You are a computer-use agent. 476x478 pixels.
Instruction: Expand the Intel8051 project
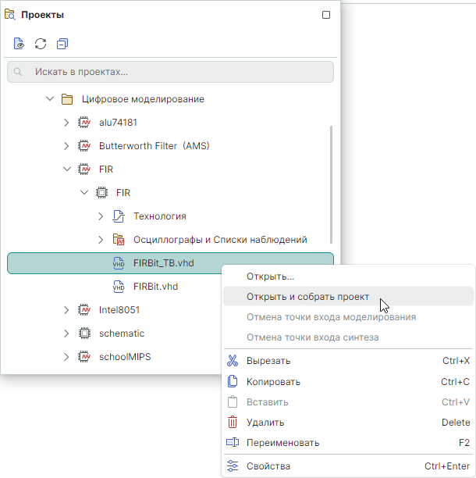tap(67, 310)
